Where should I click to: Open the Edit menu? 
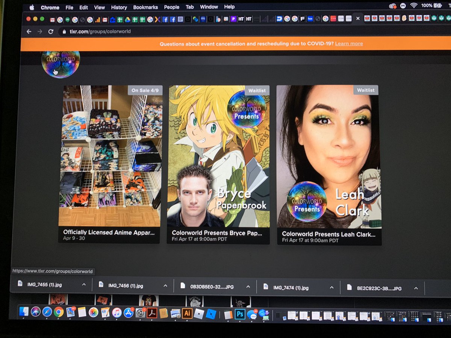[x=84, y=8]
